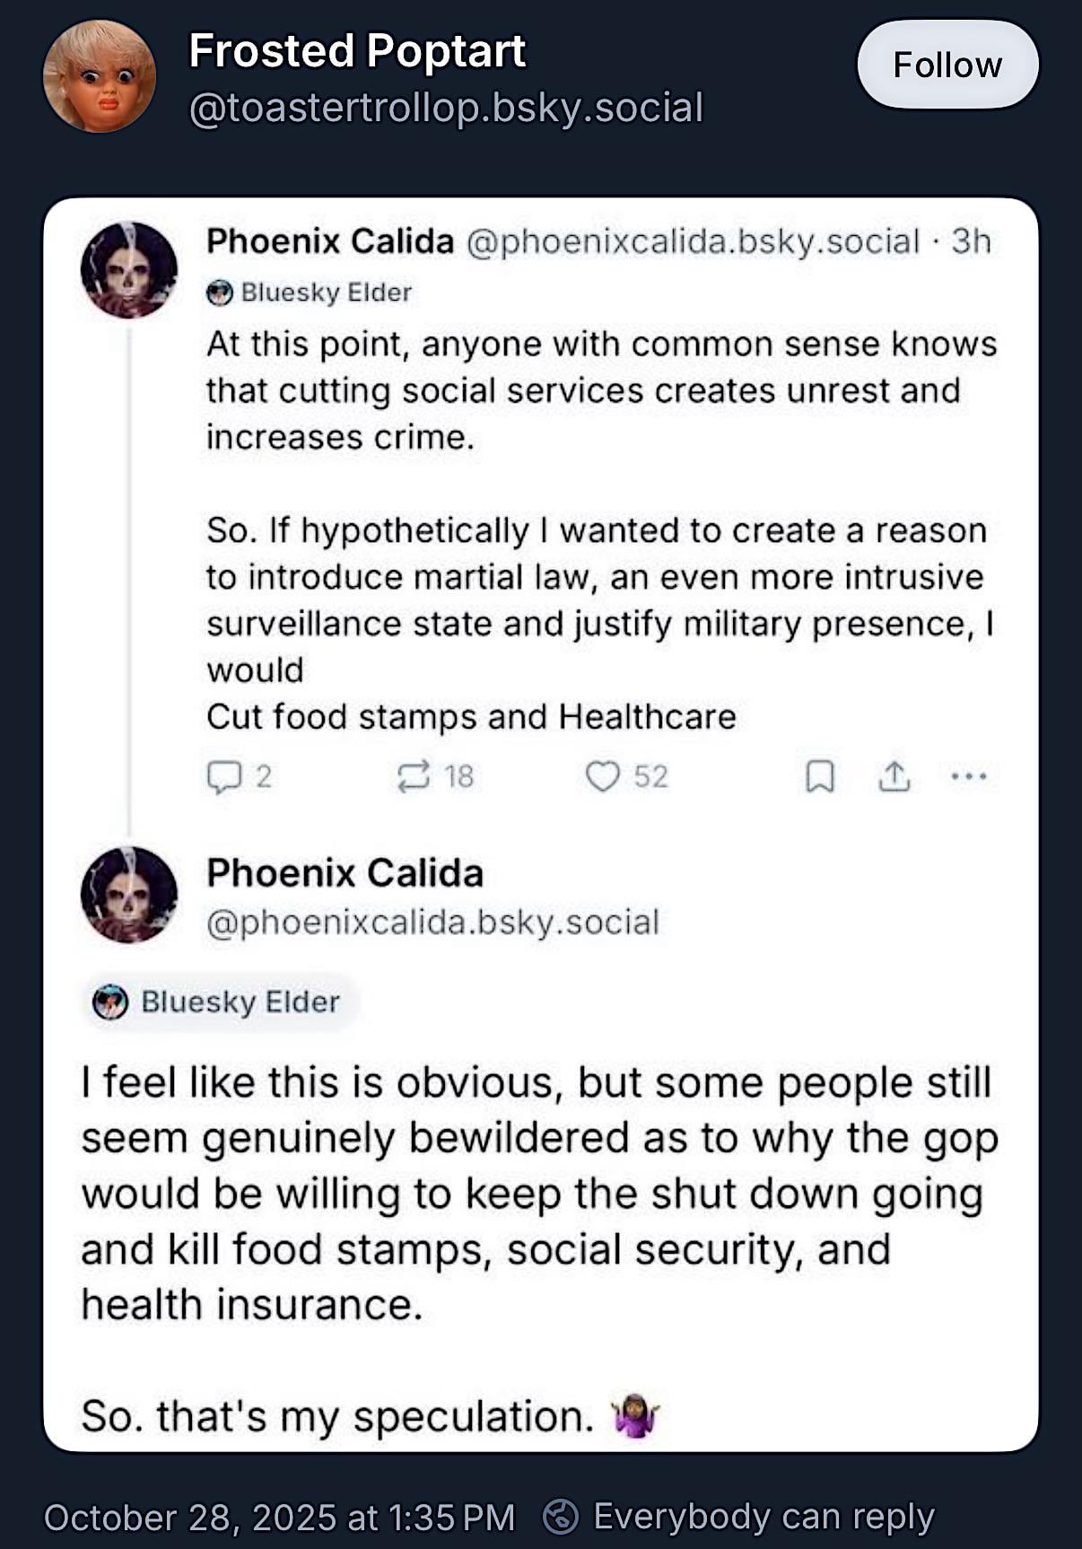The height and width of the screenshot is (1549, 1082).
Task: Click the October 28, 2025 timestamp
Action: click(279, 1517)
